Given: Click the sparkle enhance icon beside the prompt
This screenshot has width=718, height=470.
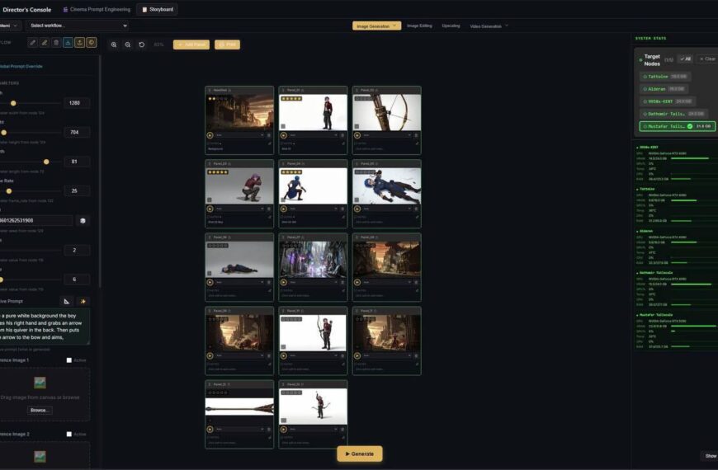Looking at the screenshot, I should pyautogui.click(x=83, y=301).
